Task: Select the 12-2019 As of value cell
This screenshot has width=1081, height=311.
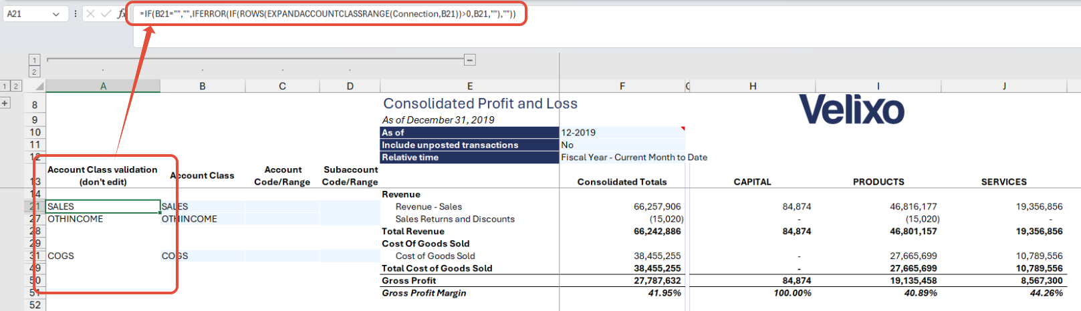Action: point(622,133)
